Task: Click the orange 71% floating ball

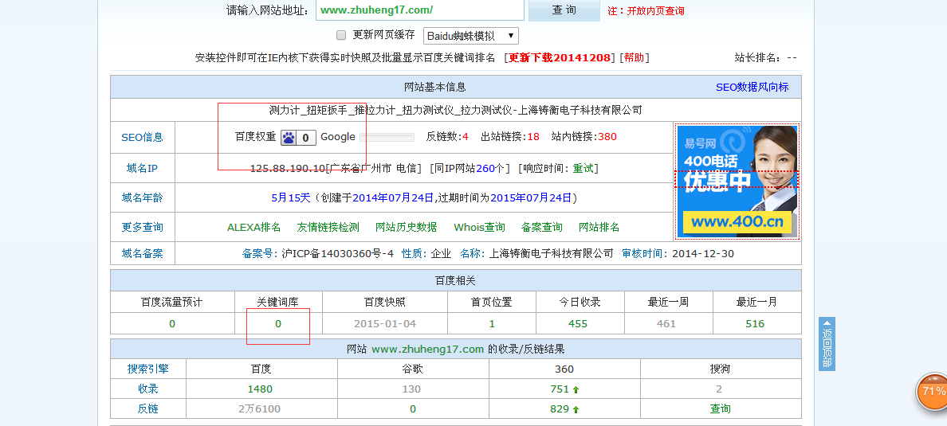Action: tap(931, 392)
